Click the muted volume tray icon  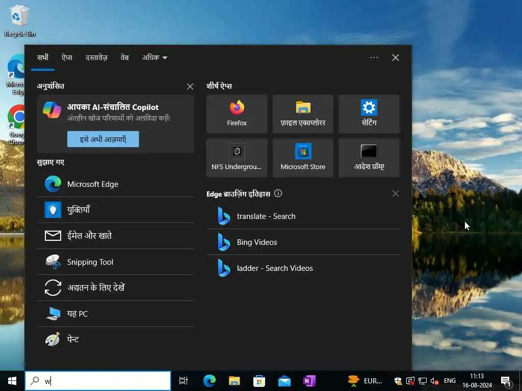point(434,381)
